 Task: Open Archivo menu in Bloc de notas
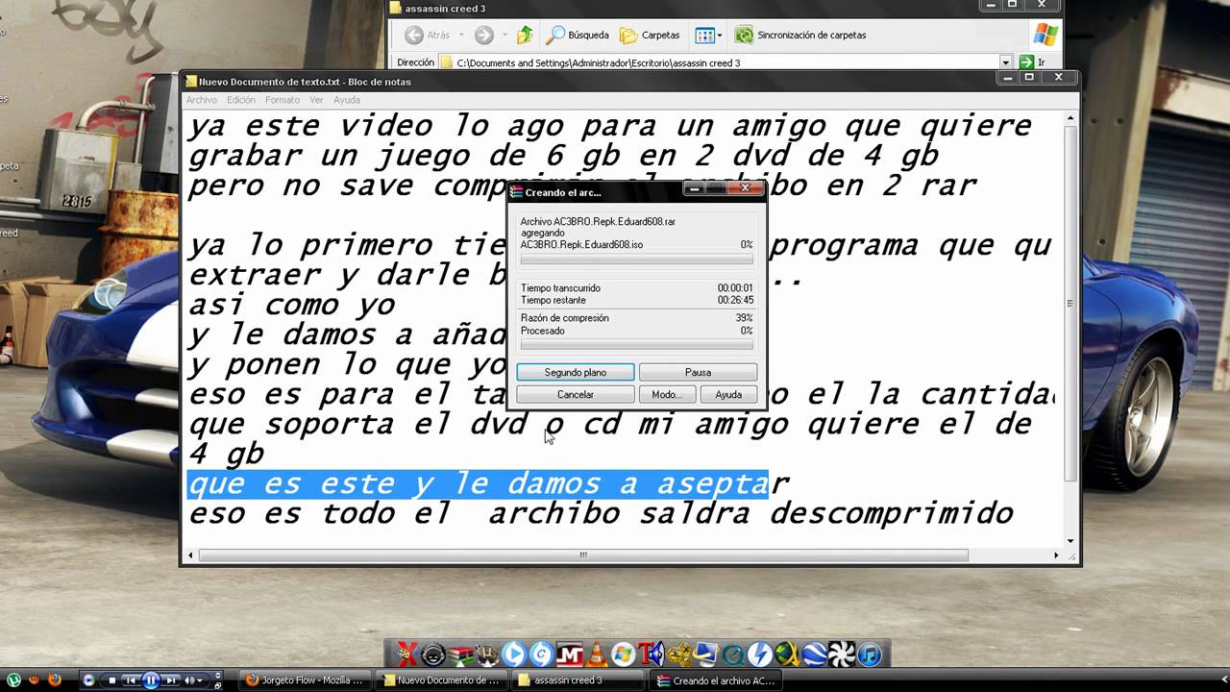tap(202, 100)
